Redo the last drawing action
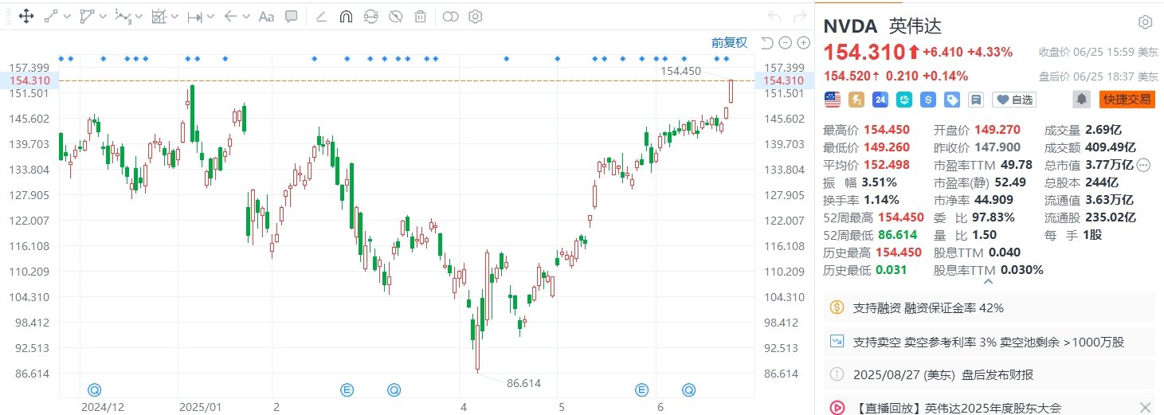The width and height of the screenshot is (1164, 415). [798, 16]
